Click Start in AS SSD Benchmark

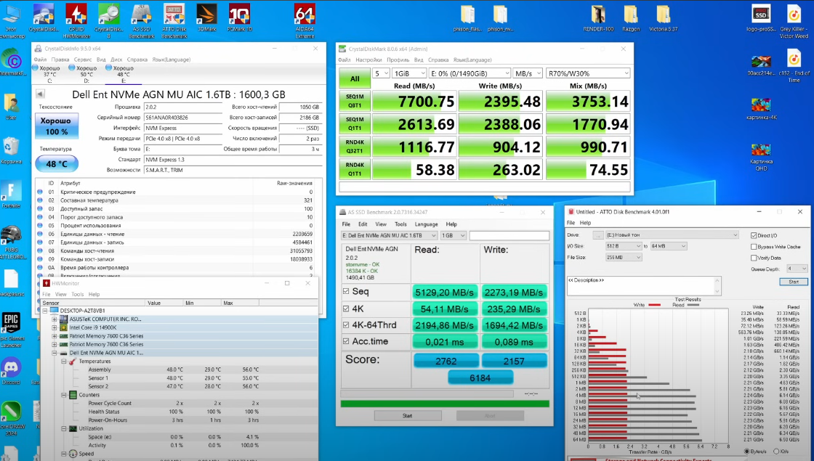(408, 416)
